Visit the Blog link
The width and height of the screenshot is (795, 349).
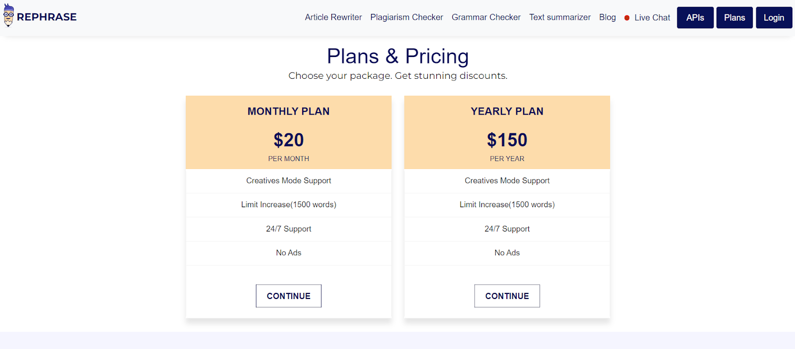607,17
